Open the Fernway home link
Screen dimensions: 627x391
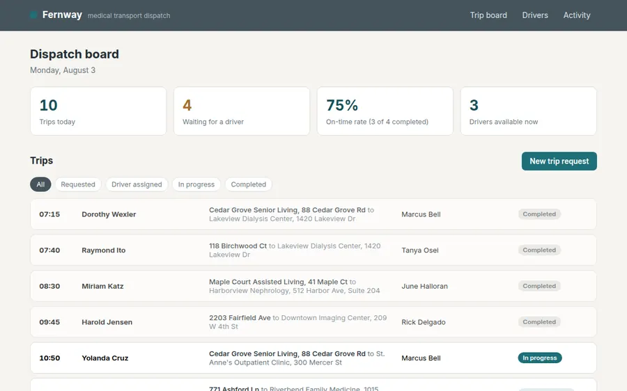pyautogui.click(x=62, y=15)
